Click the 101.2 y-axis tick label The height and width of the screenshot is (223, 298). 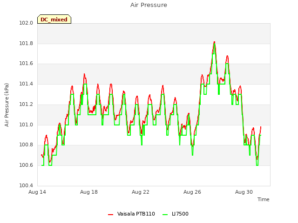(26, 104)
